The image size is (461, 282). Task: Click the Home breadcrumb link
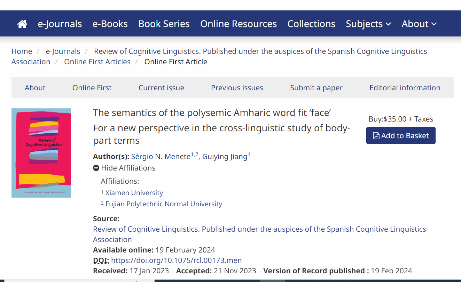click(x=22, y=51)
